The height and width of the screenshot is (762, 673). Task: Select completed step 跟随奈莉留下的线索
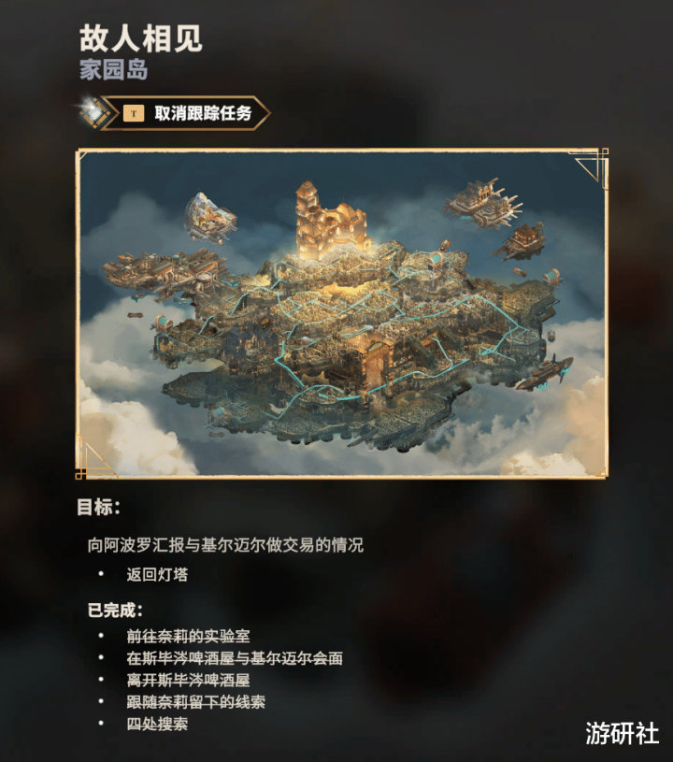click(196, 702)
